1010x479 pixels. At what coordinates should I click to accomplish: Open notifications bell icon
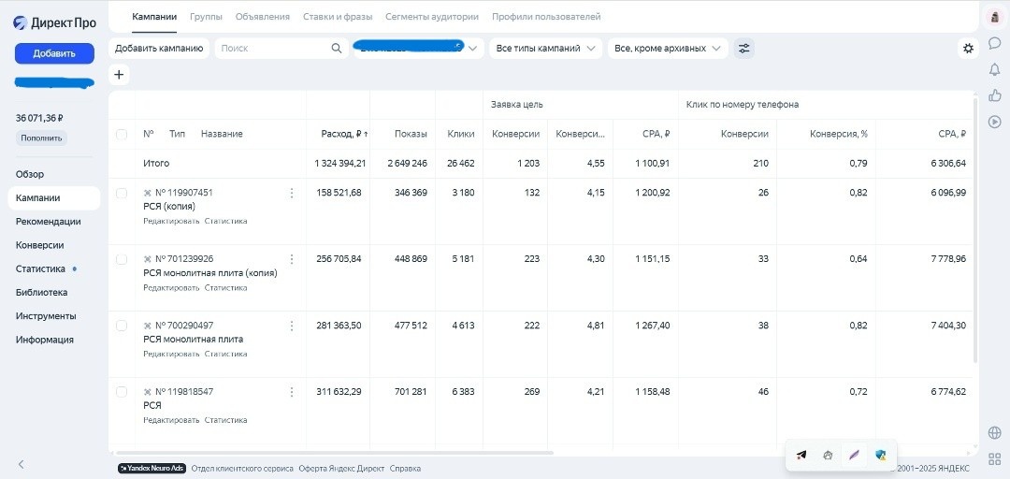tap(994, 69)
